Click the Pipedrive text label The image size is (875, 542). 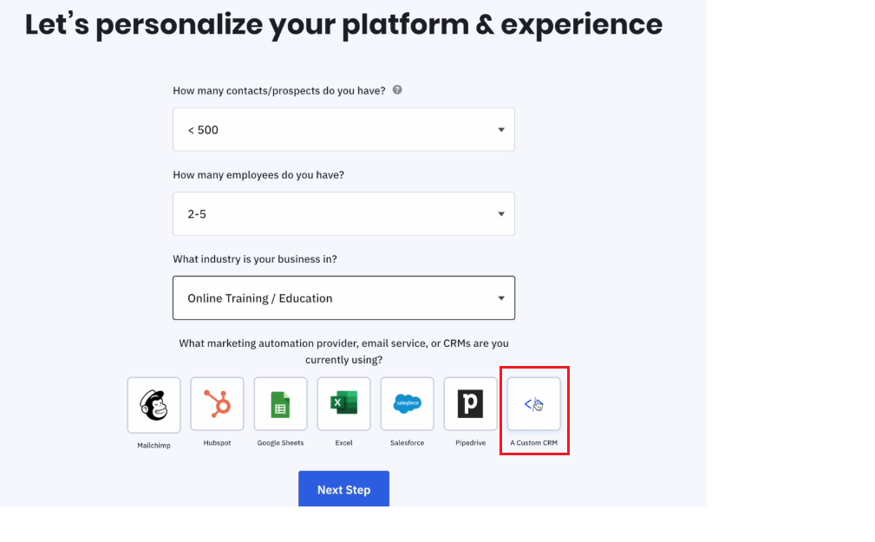pos(470,442)
